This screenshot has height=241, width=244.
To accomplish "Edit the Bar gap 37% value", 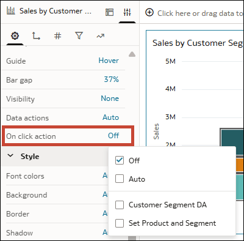I will [x=112, y=80].
